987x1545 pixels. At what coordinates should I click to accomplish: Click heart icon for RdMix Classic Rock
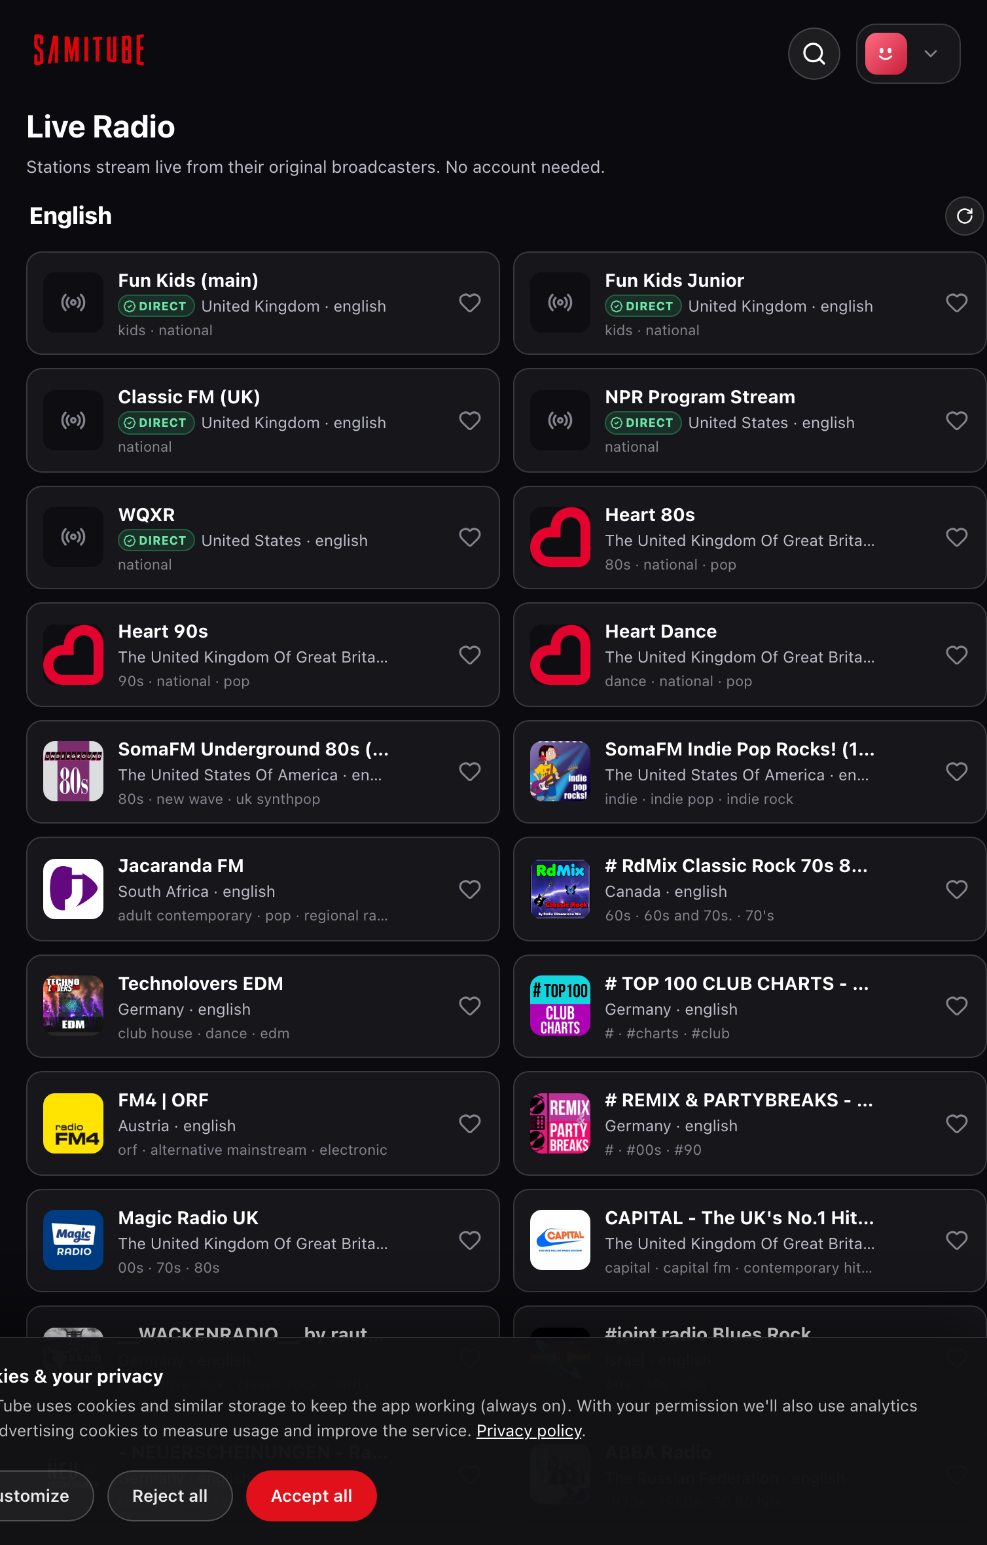pyautogui.click(x=957, y=889)
